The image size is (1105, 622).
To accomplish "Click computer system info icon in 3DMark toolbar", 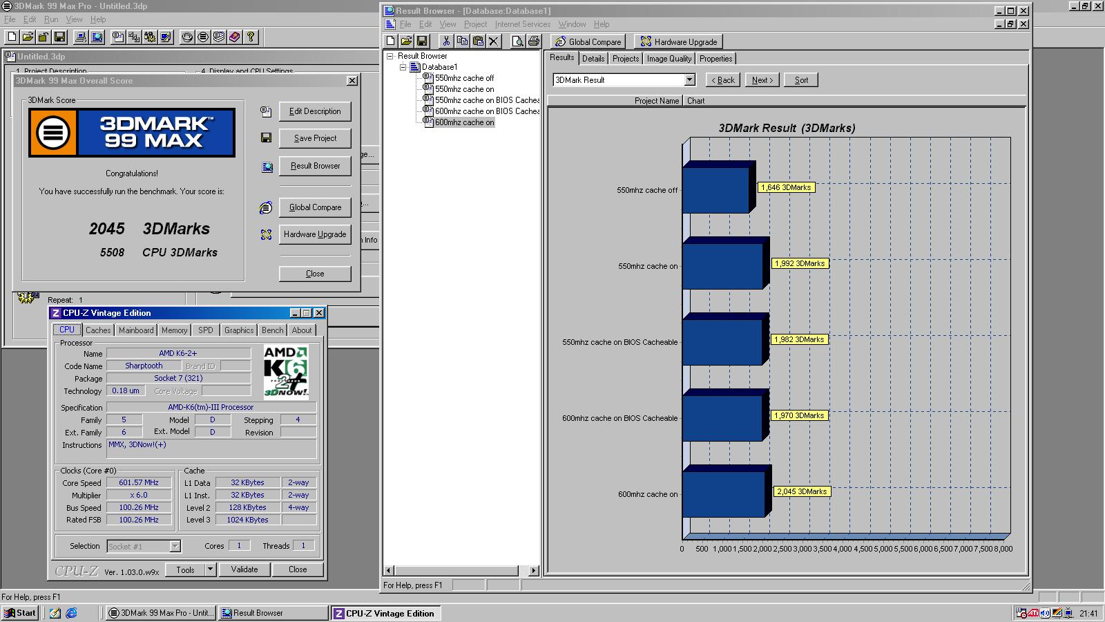I will pyautogui.click(x=81, y=37).
